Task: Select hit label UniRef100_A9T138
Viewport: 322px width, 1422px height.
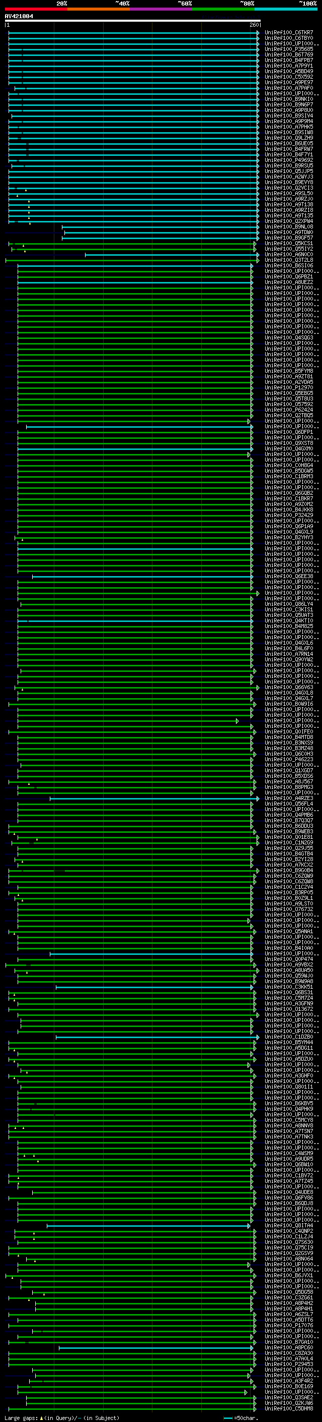Action: [x=289, y=204]
